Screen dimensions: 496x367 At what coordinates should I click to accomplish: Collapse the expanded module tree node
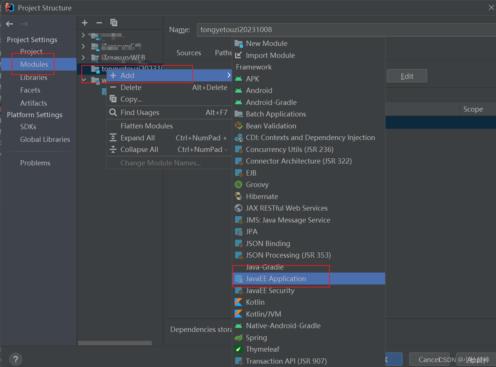click(x=84, y=80)
